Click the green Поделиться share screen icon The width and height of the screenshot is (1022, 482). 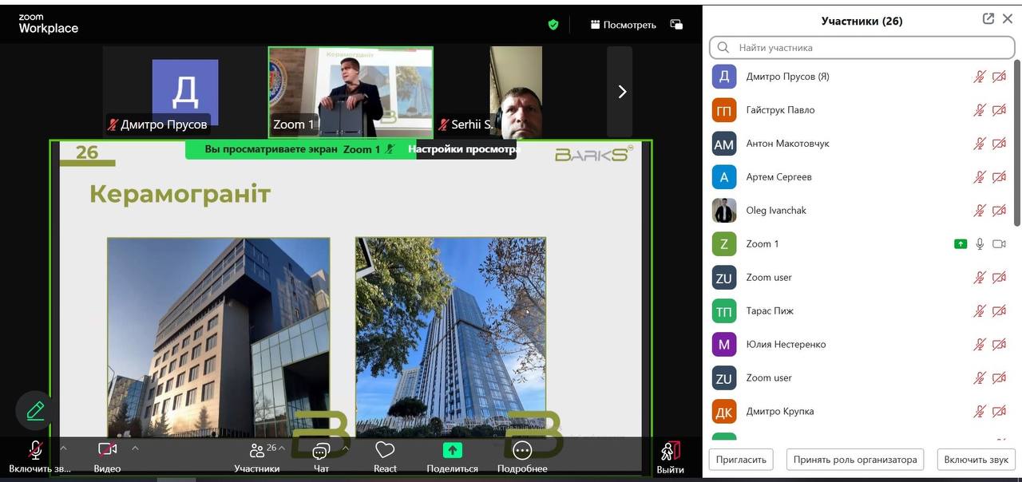click(x=453, y=451)
